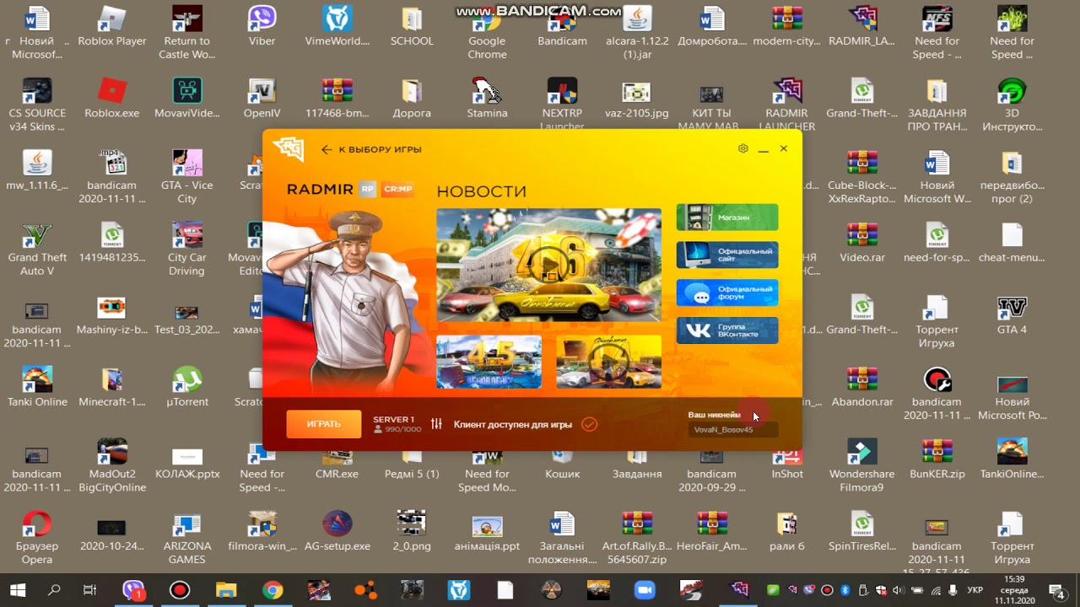Select the SCHOOL folder icon
The width and height of the screenshot is (1080, 607).
(412, 27)
